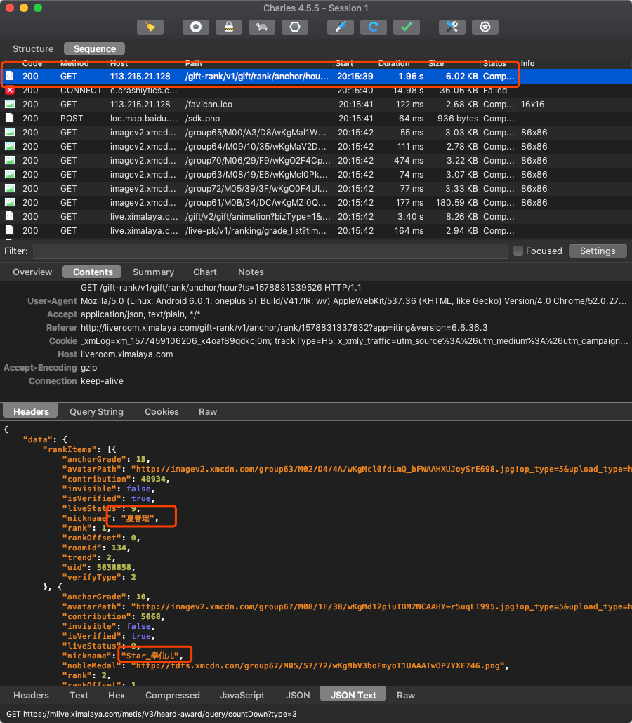This screenshot has width=632, height=723.
Task: Sort by the Code column header
Action: pos(32,63)
